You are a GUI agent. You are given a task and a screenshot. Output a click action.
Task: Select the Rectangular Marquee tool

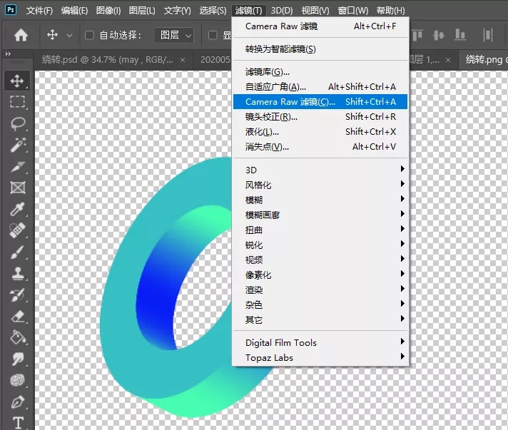(x=17, y=102)
